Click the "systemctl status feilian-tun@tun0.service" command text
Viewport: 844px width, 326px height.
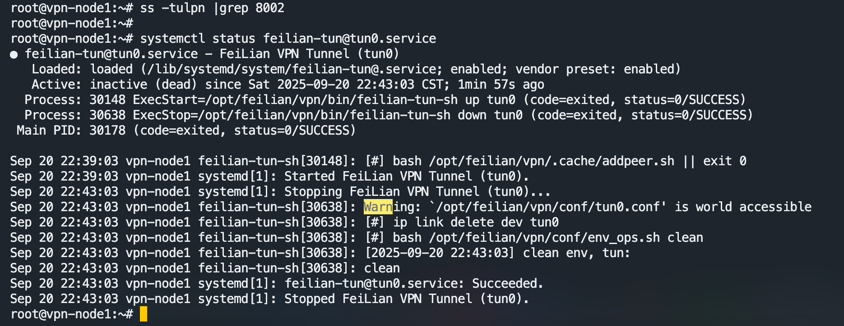point(288,38)
